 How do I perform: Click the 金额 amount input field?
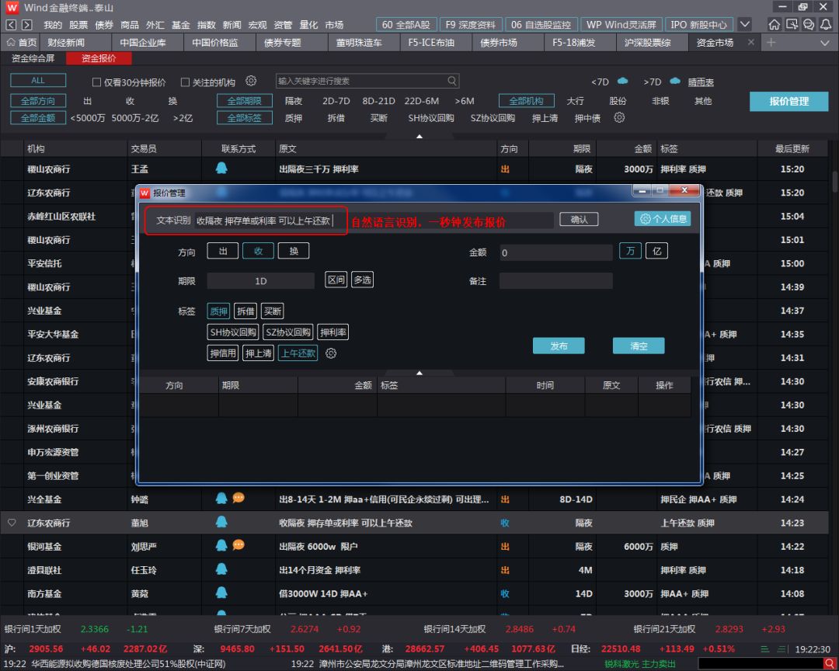[x=556, y=252]
